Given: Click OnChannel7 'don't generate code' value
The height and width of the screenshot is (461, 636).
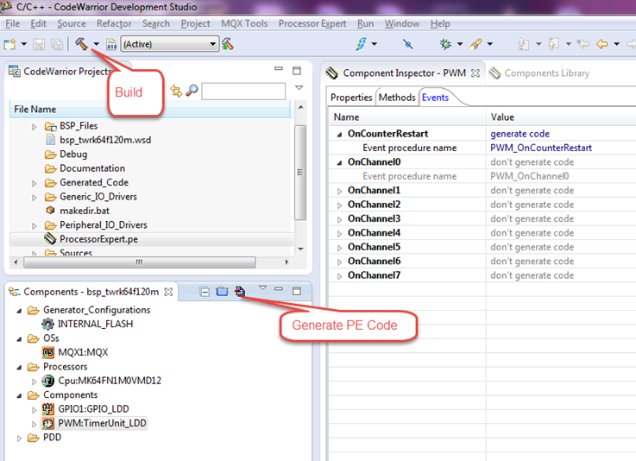Looking at the screenshot, I should pyautogui.click(x=532, y=275).
